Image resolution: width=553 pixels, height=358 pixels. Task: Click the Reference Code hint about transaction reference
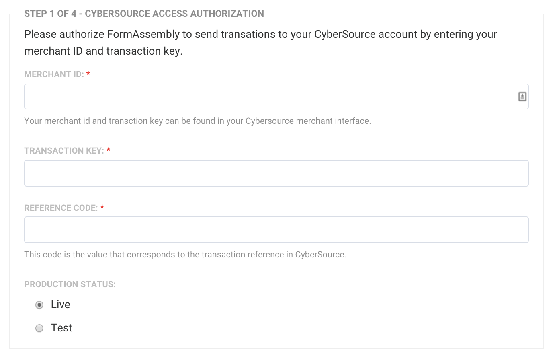coord(185,255)
